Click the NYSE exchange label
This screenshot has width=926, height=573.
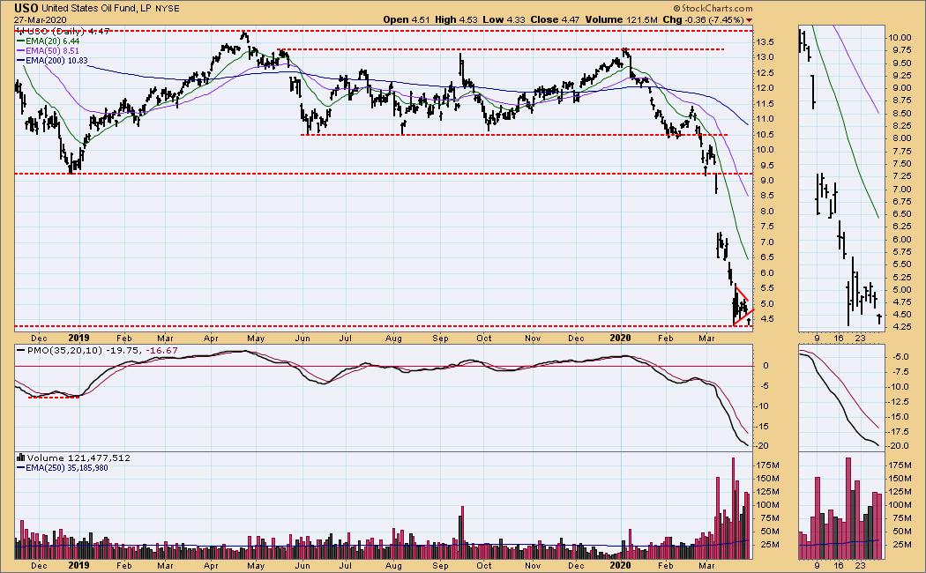168,9
